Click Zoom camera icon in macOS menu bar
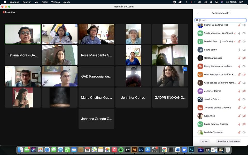Screen dimensions: 248x155 point(174,2)
